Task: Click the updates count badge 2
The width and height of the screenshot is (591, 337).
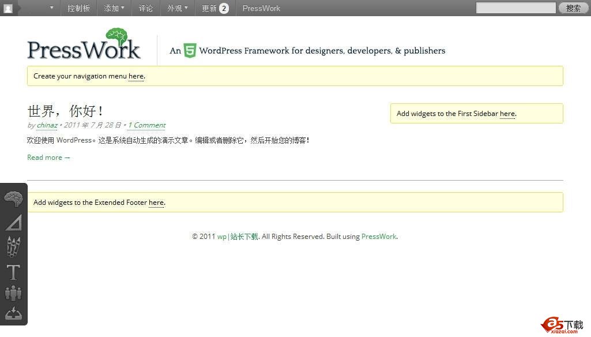Action: click(224, 8)
